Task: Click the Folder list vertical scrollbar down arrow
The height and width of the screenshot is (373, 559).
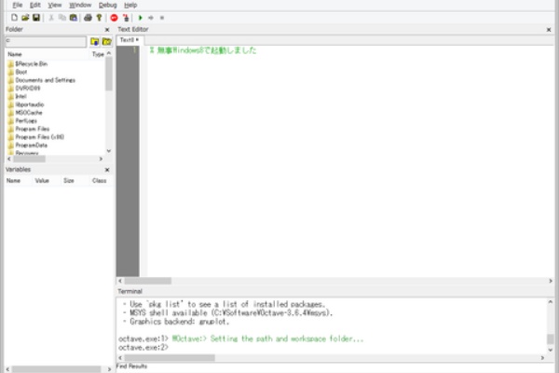Action: pos(109,150)
